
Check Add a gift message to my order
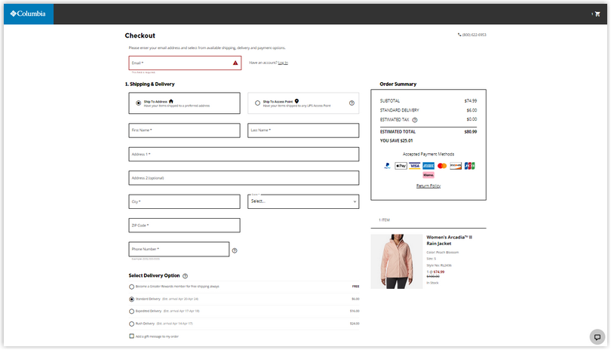132,336
